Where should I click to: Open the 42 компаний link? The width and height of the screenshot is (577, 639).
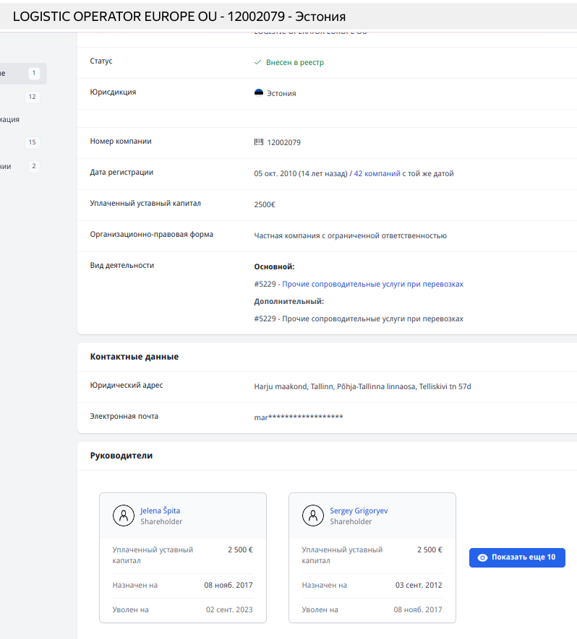click(x=377, y=173)
